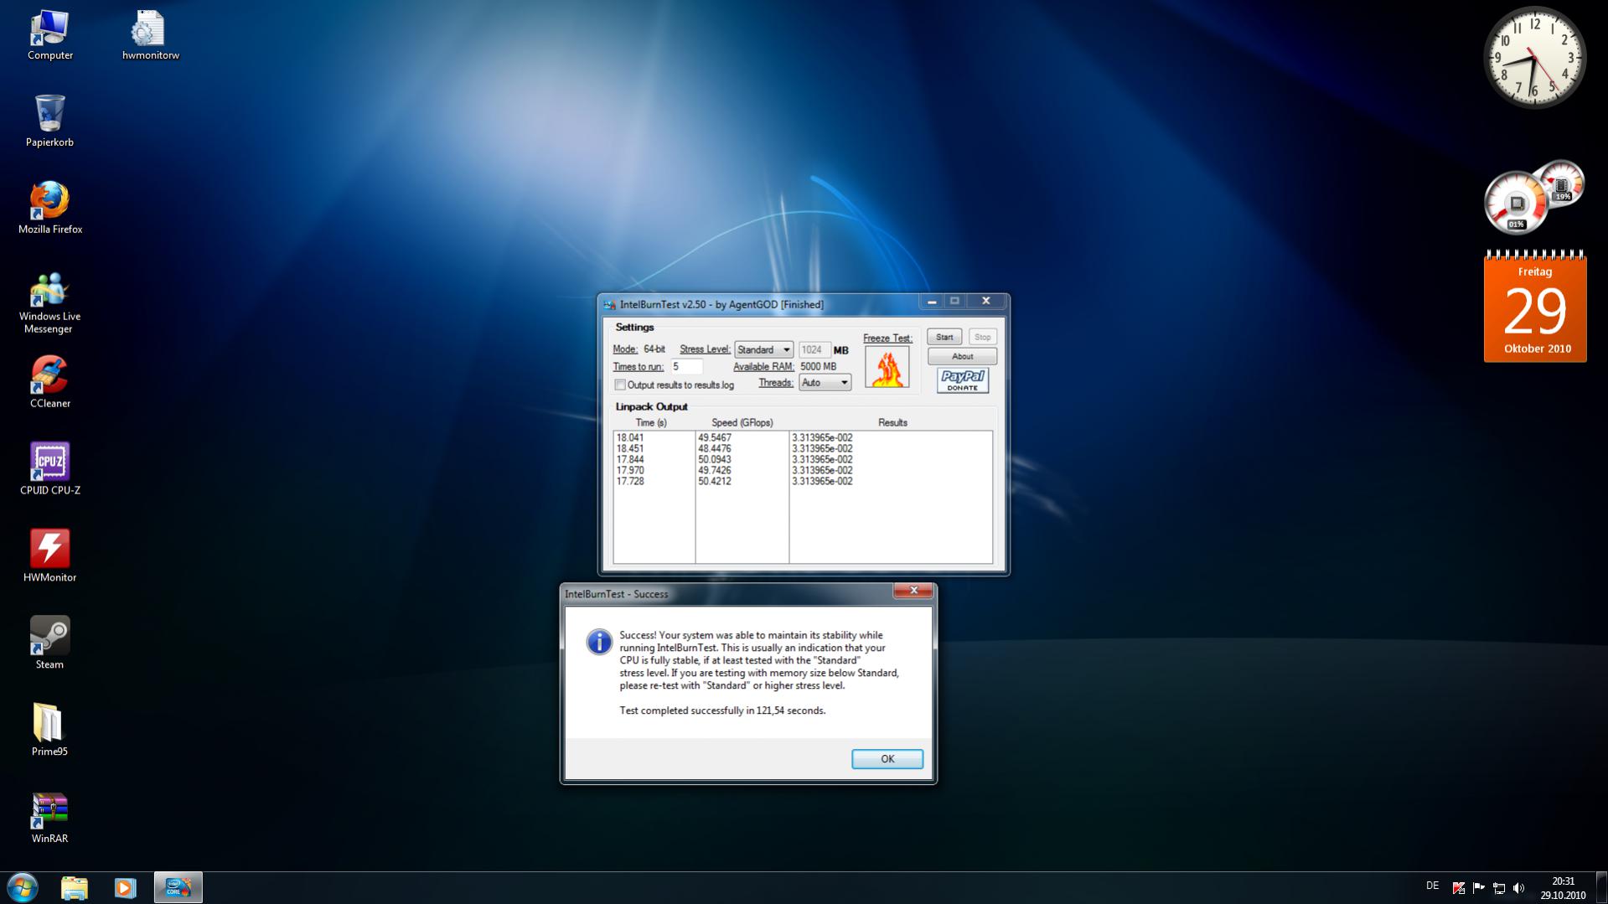Viewport: 1608px width, 904px height.
Task: Click the taskbar clock showing 20:31
Action: [x=1563, y=888]
